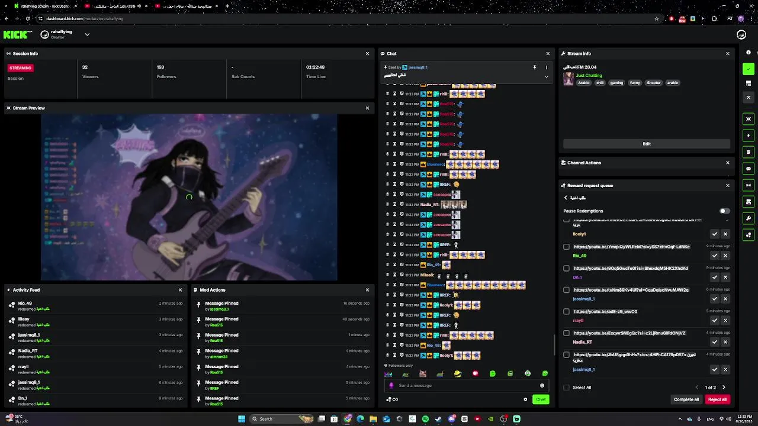
Task: Toggle the Pause Redemptions switch
Action: (x=725, y=211)
